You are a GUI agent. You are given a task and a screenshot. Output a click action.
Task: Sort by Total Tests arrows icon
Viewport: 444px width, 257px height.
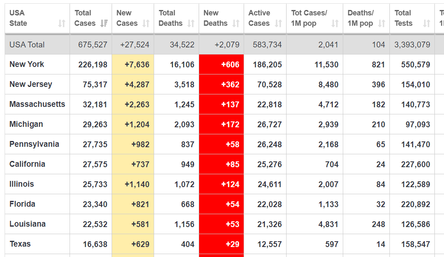pyautogui.click(x=427, y=23)
